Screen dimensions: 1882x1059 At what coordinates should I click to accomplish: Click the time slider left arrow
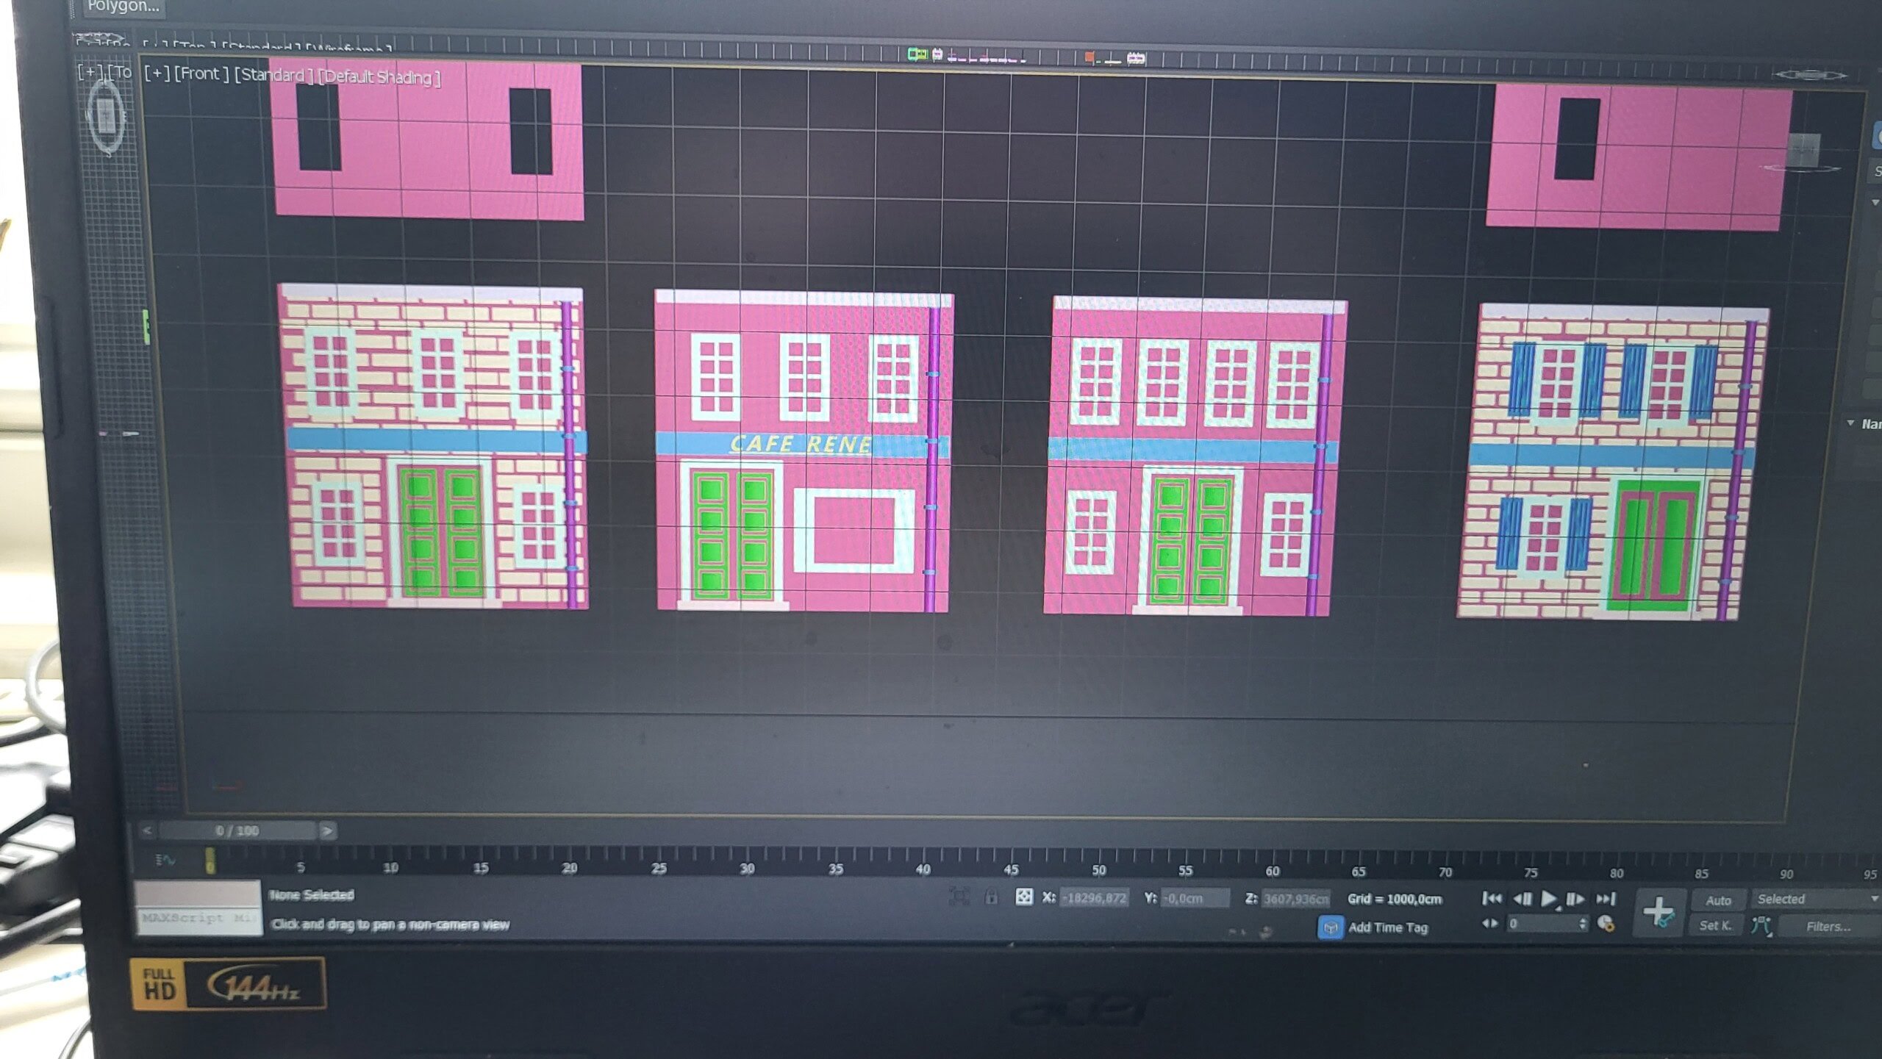pos(147,830)
